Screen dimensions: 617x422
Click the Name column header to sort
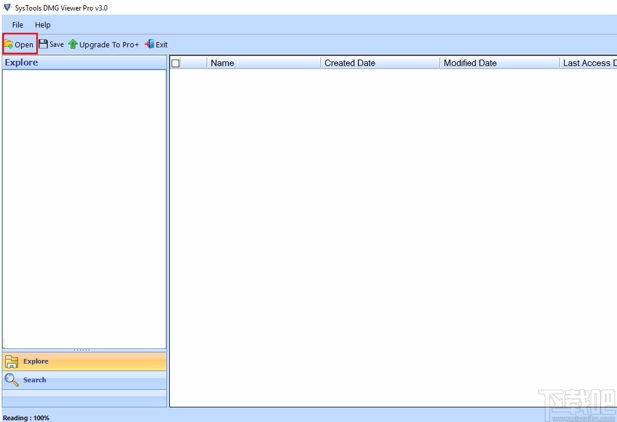click(x=222, y=63)
